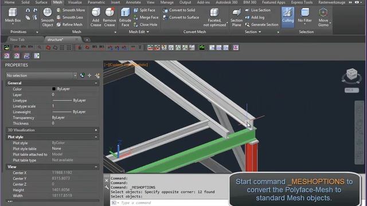Choose the Refine Mesh tool
The image size is (367, 206).
69,25
